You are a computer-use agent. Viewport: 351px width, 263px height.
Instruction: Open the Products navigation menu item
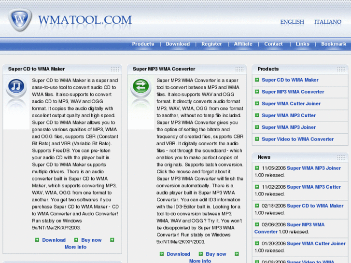[x=143, y=44]
